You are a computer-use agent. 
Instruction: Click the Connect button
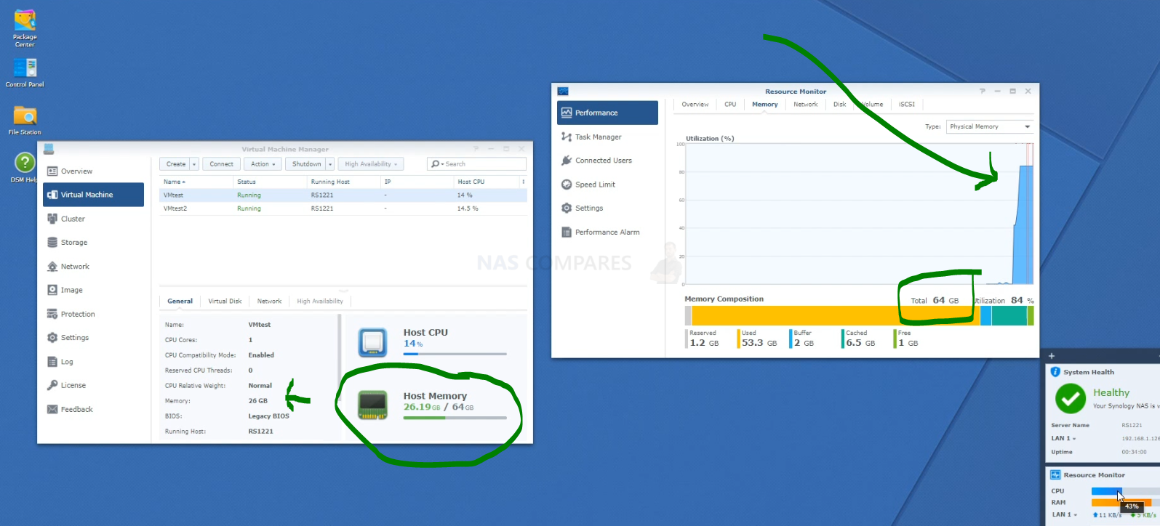coord(222,164)
